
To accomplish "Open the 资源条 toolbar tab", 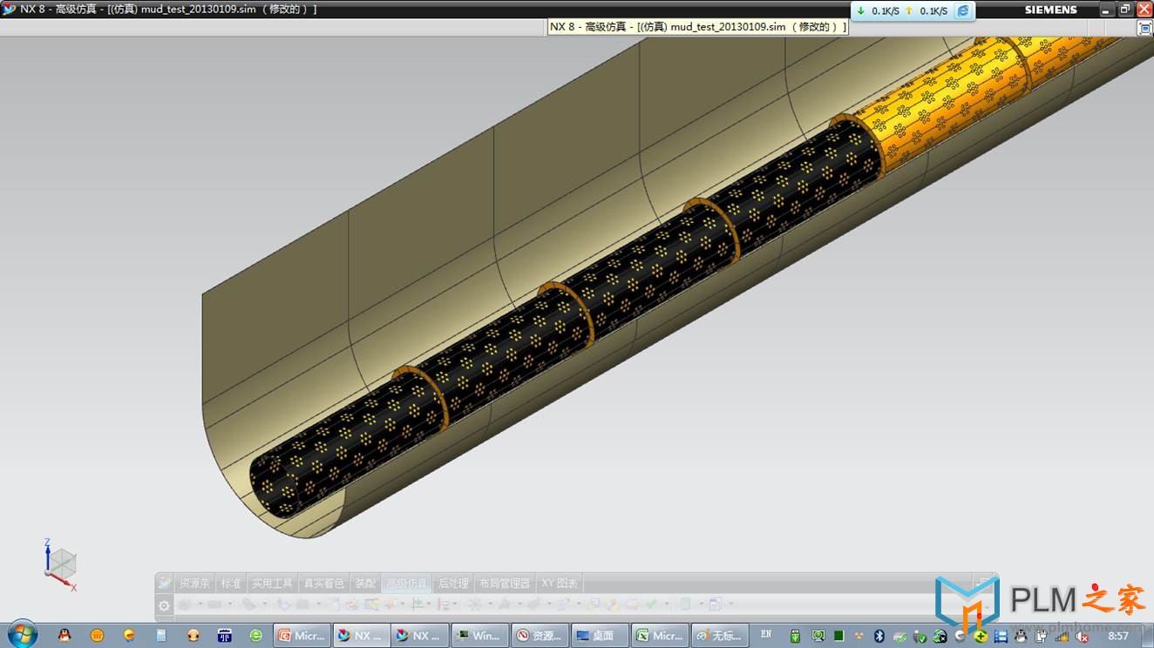I will [x=194, y=584].
